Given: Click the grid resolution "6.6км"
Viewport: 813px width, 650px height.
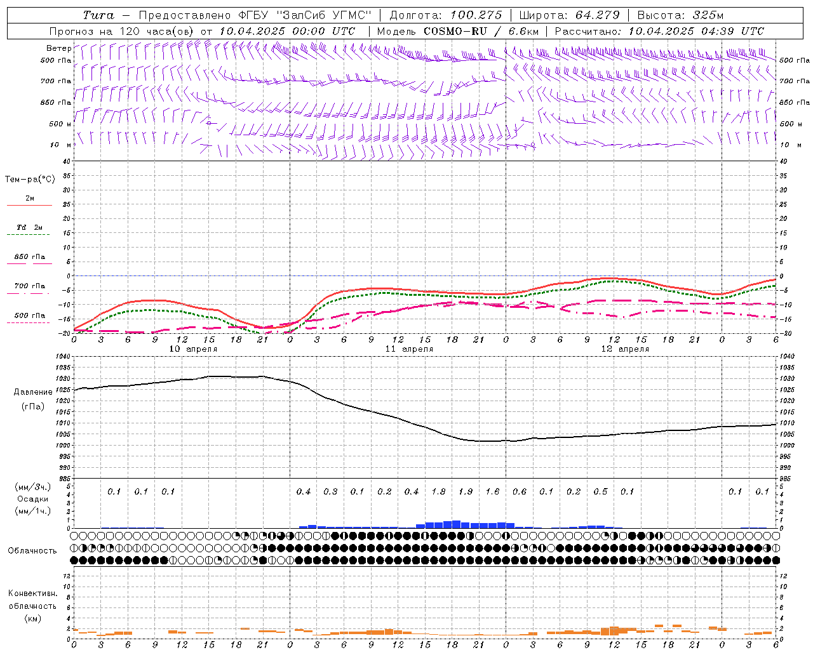Looking at the screenshot, I should (x=523, y=31).
